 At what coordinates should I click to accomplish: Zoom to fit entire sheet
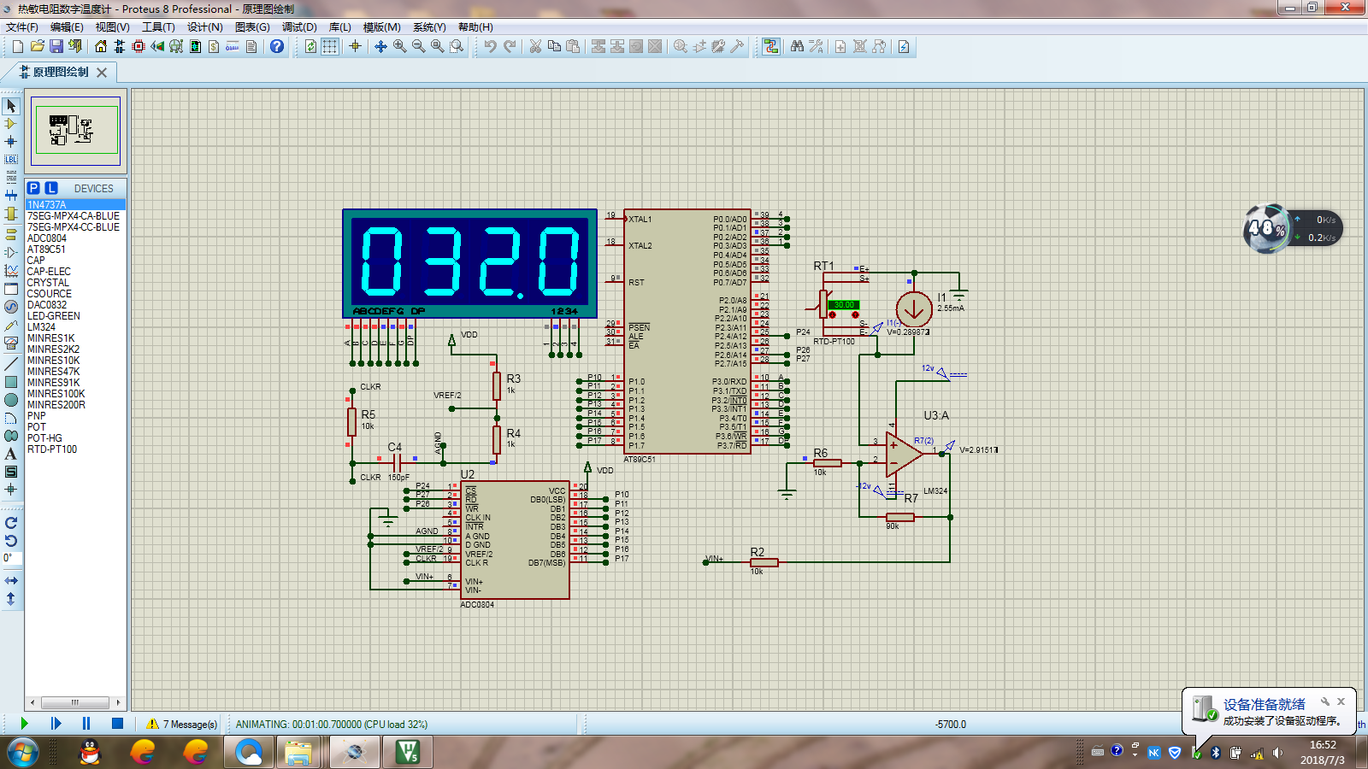(x=437, y=46)
